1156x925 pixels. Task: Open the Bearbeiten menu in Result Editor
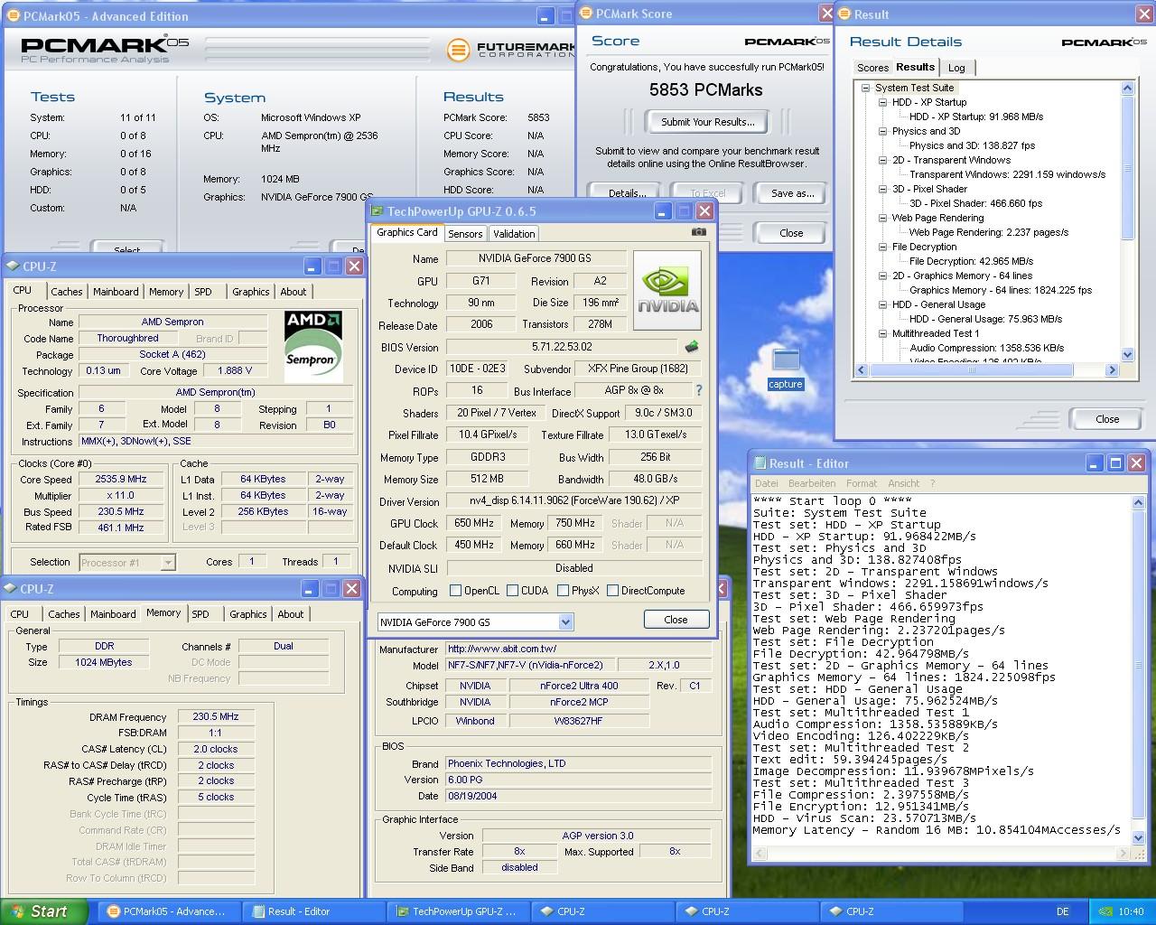812,483
